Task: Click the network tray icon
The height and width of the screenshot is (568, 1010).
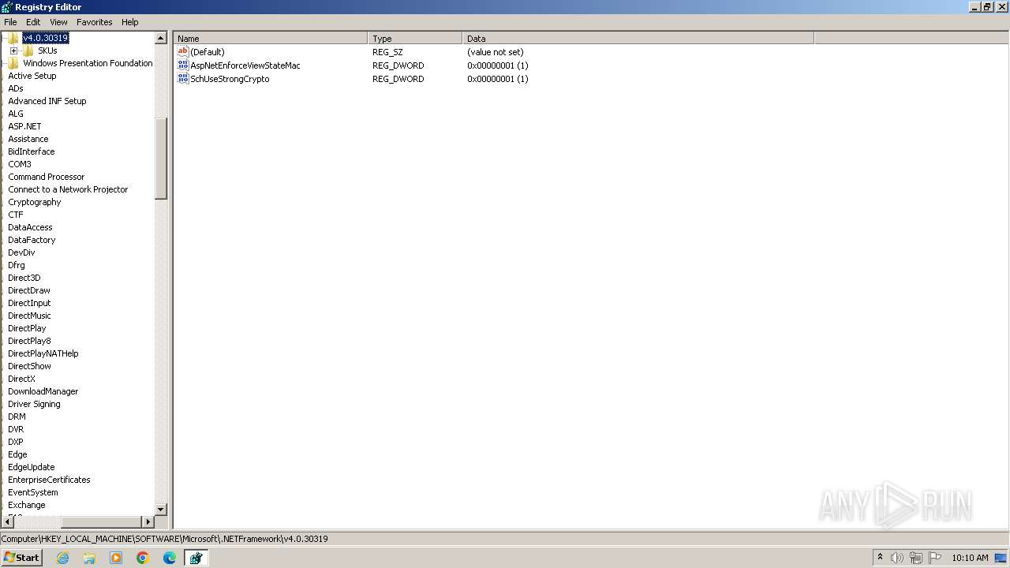Action: tap(916, 558)
